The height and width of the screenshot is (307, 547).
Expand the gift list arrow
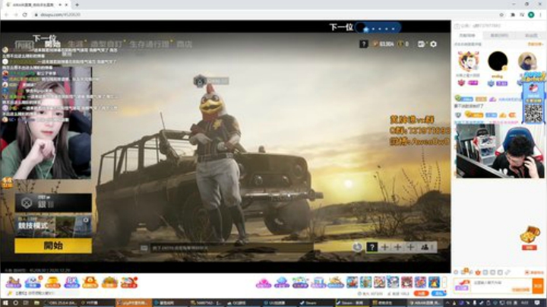coord(444,282)
